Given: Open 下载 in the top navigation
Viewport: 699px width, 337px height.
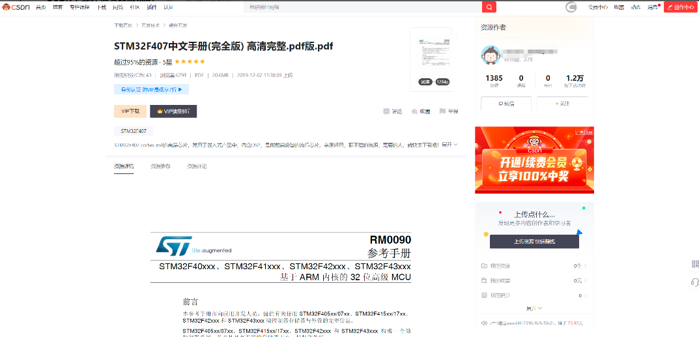Looking at the screenshot, I should (x=102, y=7).
